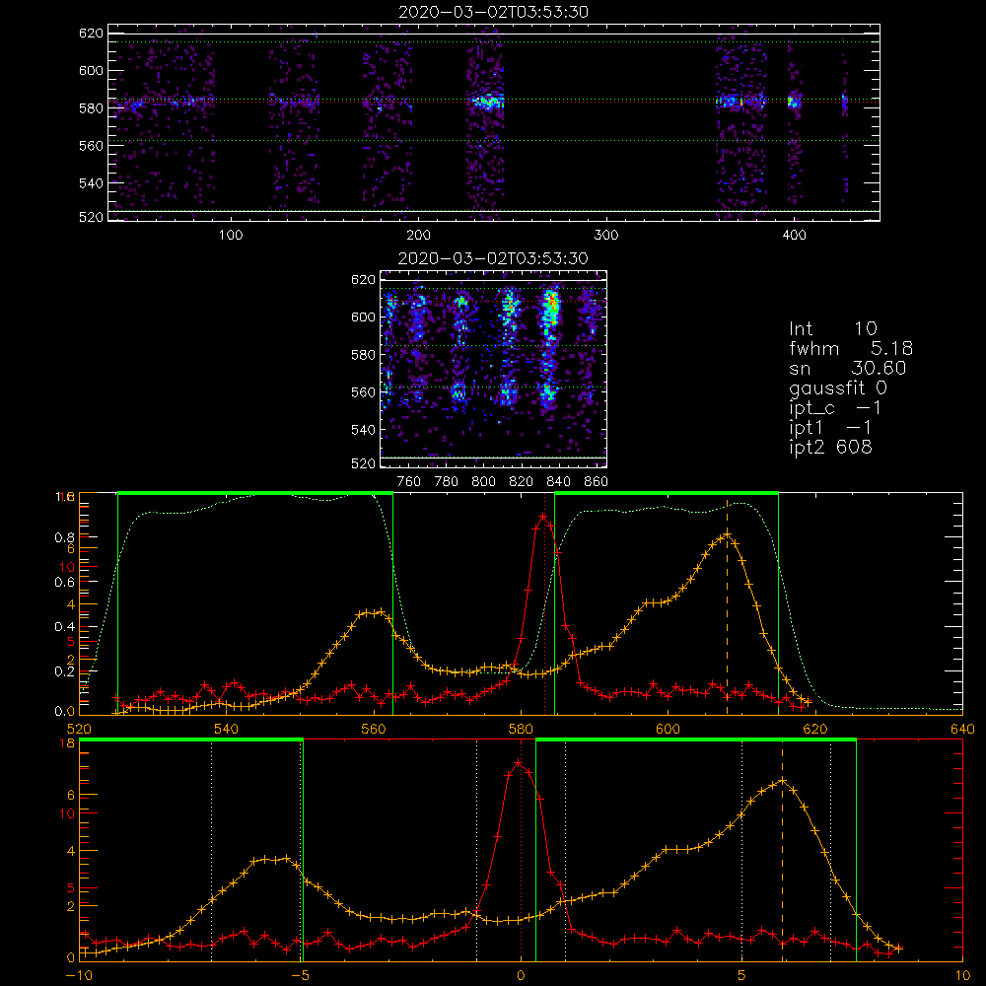Click the bright emission blob near 240 in top image

(x=488, y=102)
